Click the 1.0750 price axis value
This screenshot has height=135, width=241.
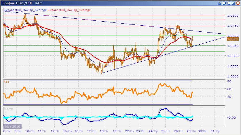233,26
